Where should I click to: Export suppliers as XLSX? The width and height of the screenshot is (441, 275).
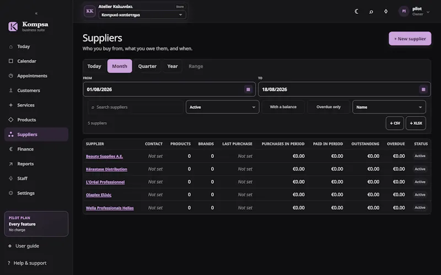[x=416, y=123]
